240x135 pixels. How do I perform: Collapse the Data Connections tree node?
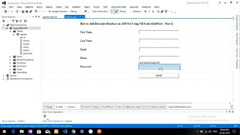point(4,25)
